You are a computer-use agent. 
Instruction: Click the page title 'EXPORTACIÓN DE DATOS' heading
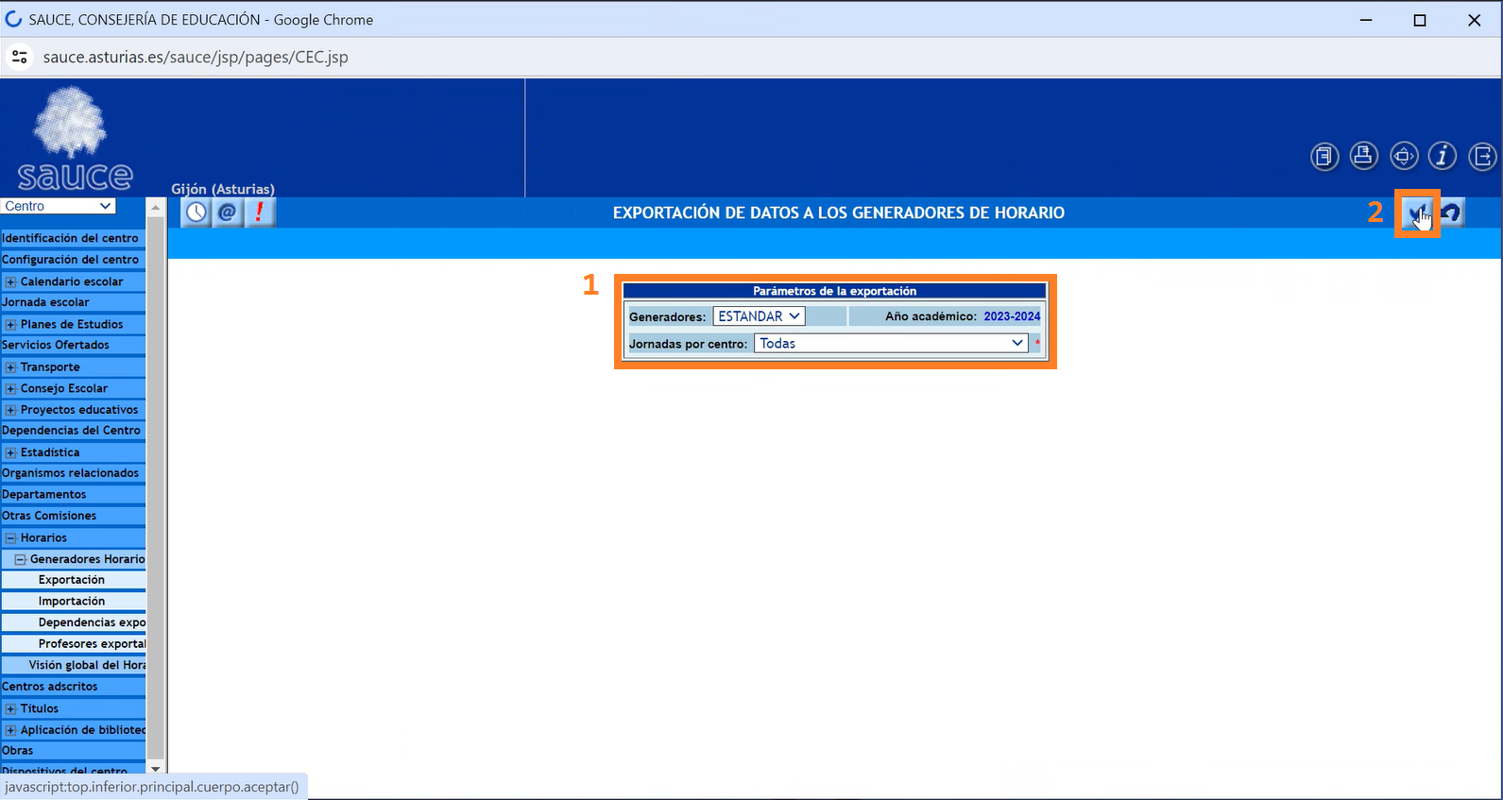click(839, 213)
